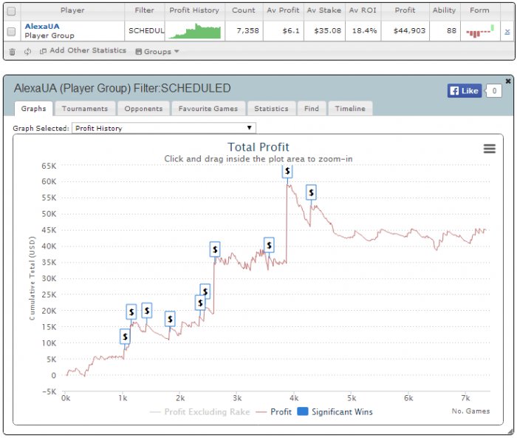Viewport: 517px width, 438px height.
Task: Open the chart hamburger menu icon
Action: coord(489,149)
